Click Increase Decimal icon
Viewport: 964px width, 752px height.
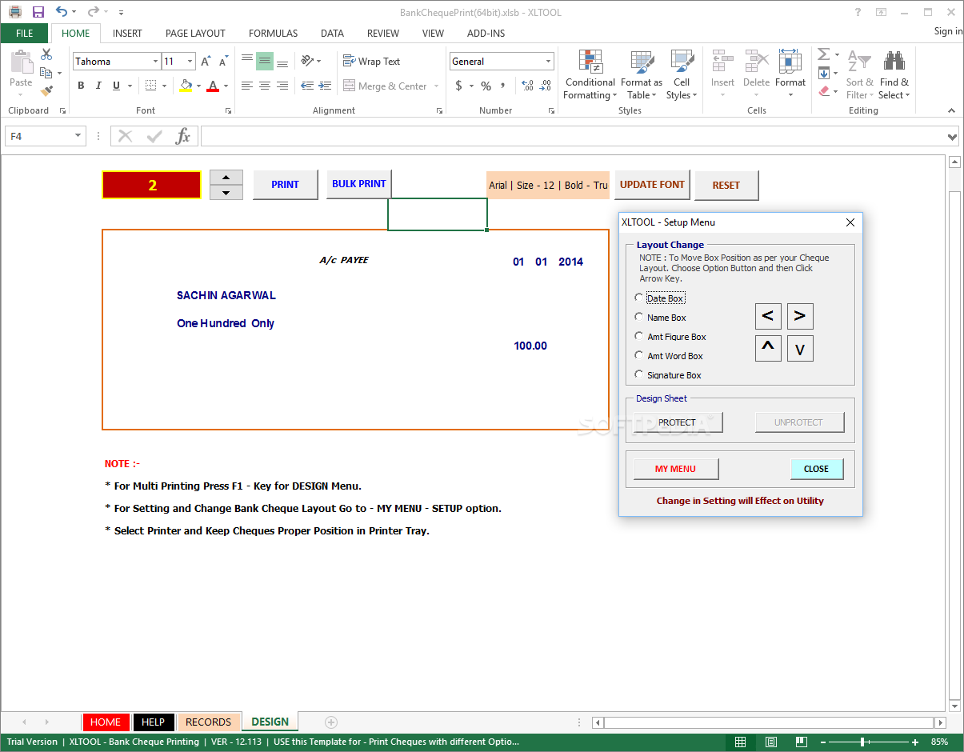(527, 86)
